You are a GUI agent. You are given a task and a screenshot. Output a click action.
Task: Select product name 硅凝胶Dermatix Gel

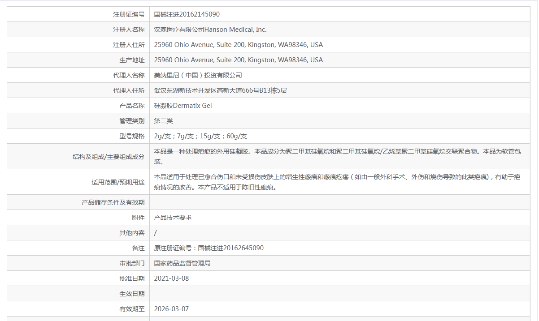pos(183,106)
